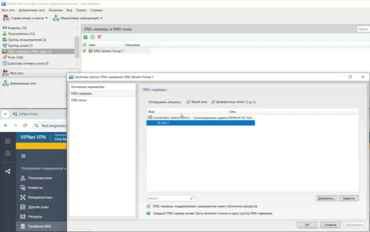Open the Сервис menu
This screenshot has width=370, height=232.
(81, 10)
